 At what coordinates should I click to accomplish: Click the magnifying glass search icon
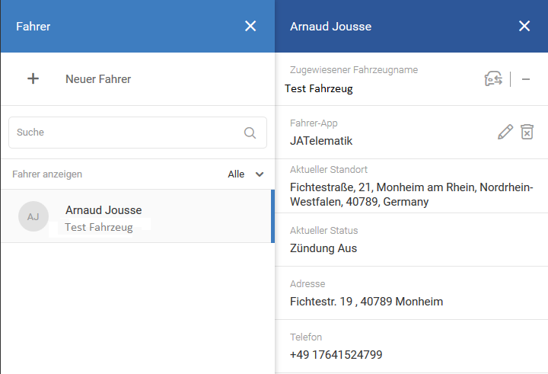tap(250, 133)
